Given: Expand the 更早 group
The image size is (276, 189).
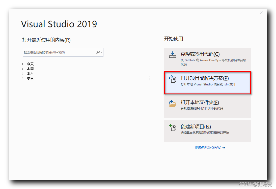Looking at the screenshot, I should (22, 78).
